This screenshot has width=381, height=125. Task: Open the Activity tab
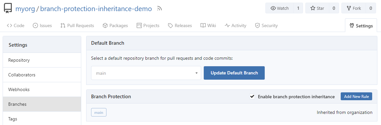pos(236,25)
